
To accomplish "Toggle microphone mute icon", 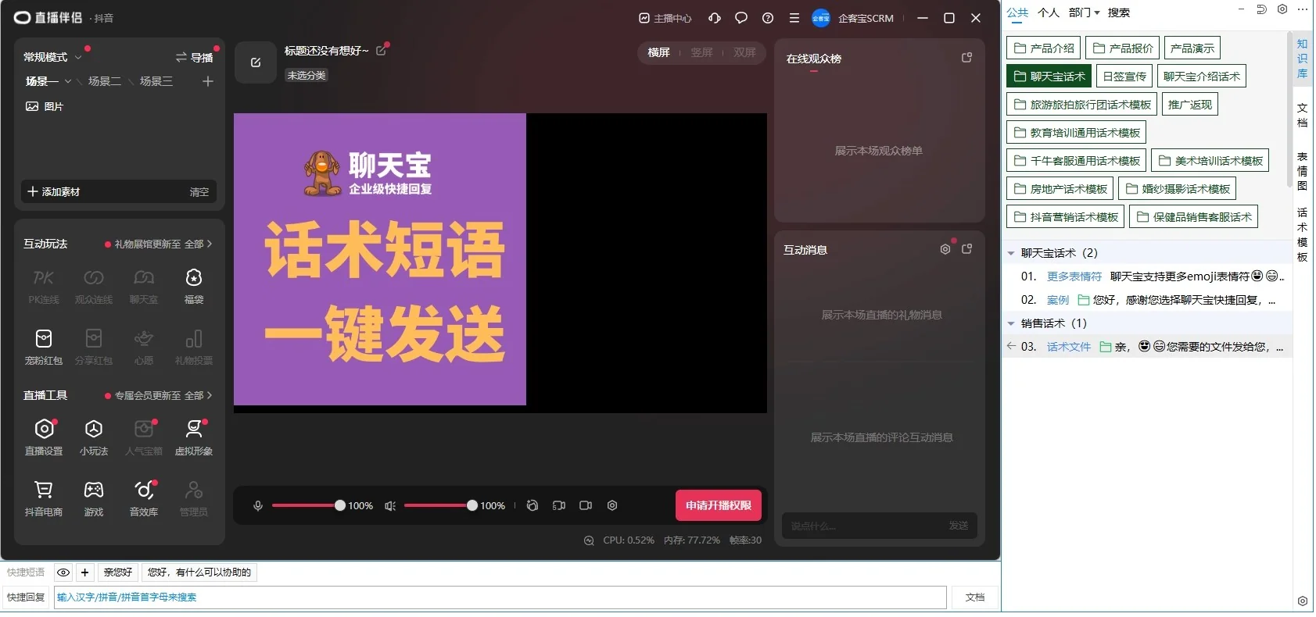I will click(x=258, y=506).
